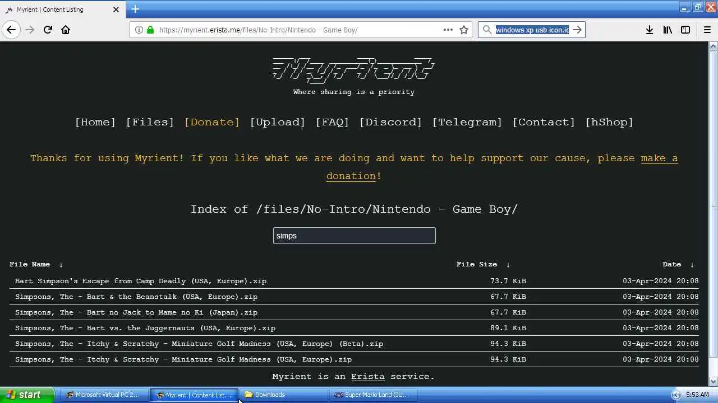Toggle the sidebars view icon
This screenshot has width=718, height=403.
(685, 30)
